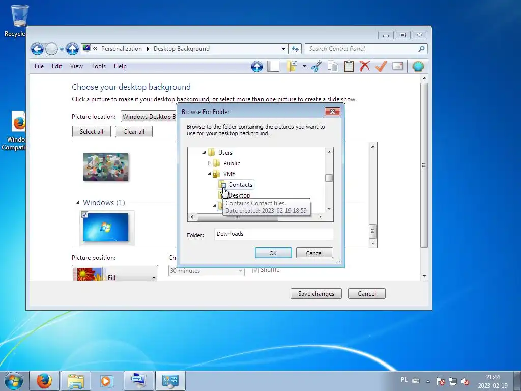Click the Up arrow beside address bar

tap(72, 49)
